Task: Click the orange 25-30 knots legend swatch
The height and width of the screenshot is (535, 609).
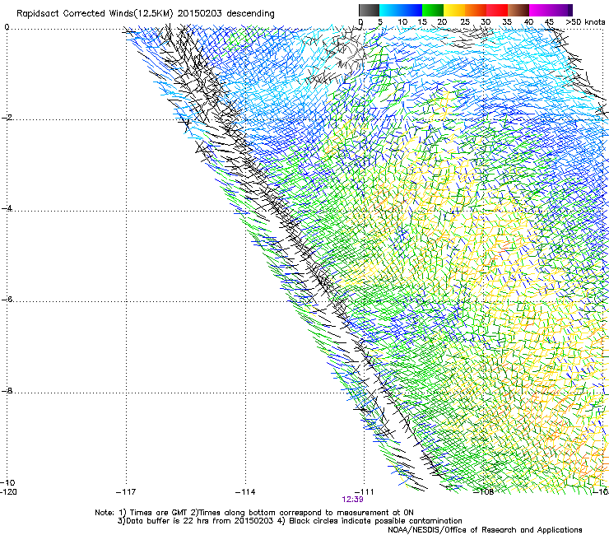Action: tap(476, 10)
